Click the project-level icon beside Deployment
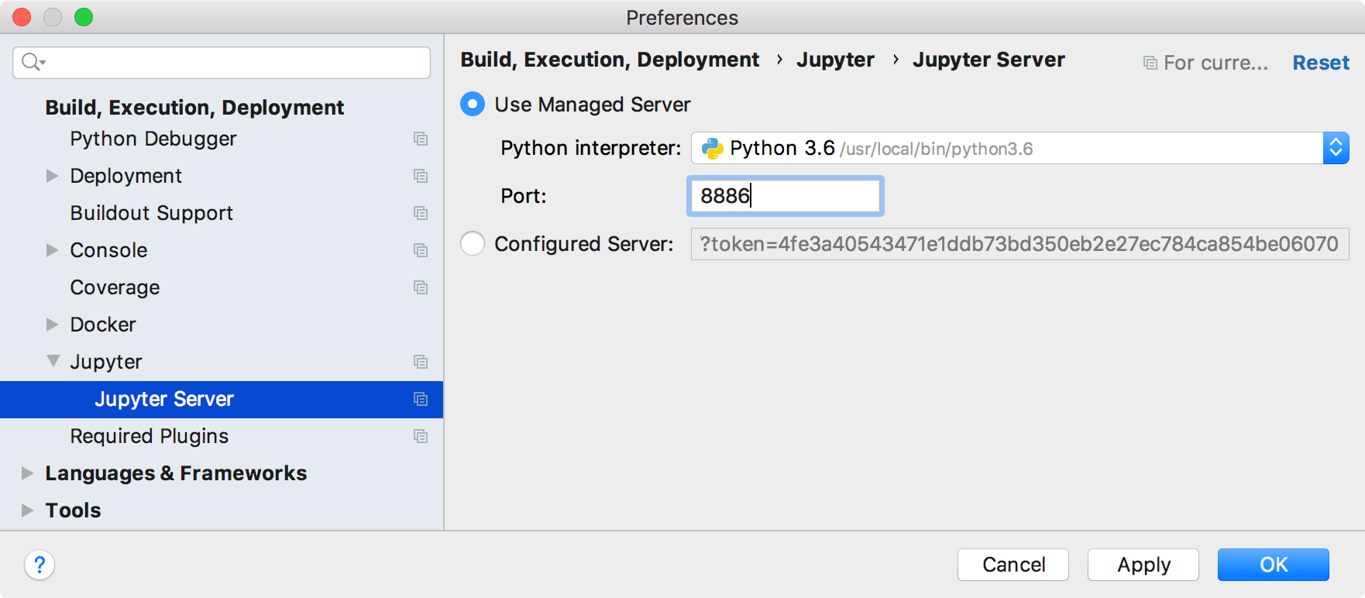Viewport: 1365px width, 598px height. [x=421, y=176]
